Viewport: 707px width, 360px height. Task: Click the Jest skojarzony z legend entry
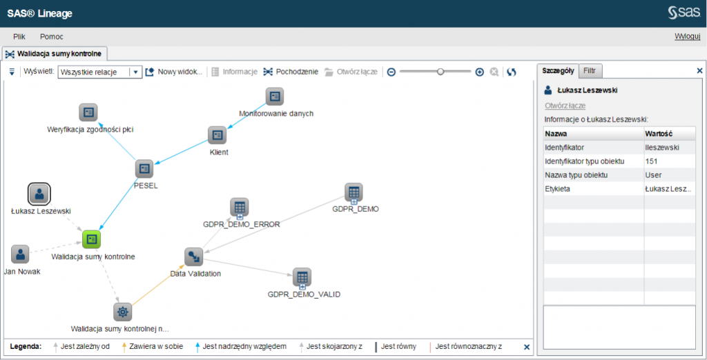tap(331, 346)
